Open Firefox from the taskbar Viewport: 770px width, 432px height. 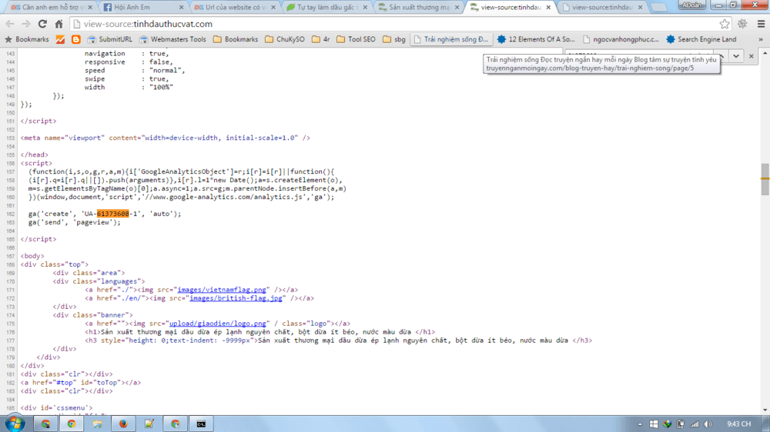pos(123,424)
